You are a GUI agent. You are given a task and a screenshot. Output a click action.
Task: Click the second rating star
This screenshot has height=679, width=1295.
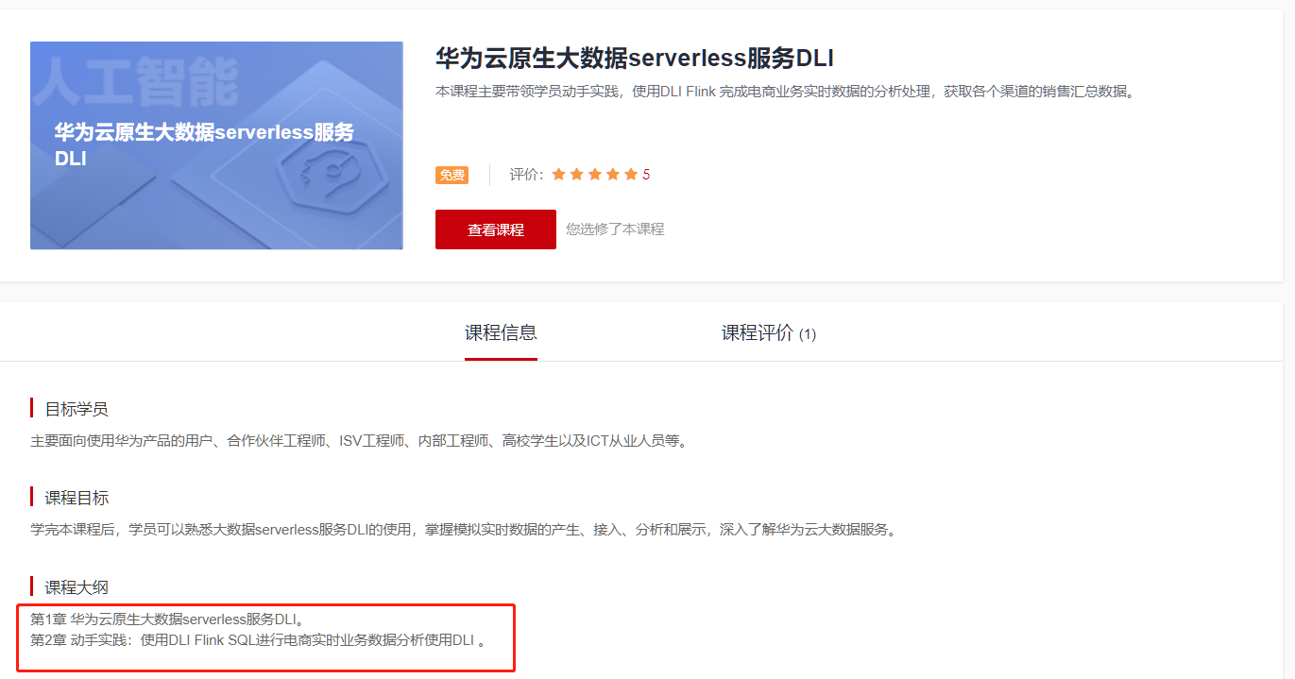[576, 175]
